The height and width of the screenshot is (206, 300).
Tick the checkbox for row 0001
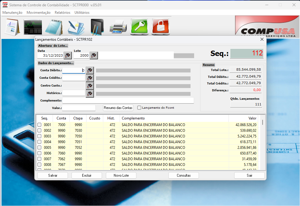[39, 125]
